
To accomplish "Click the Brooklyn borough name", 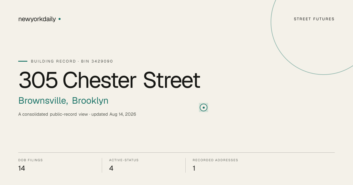I will click(x=90, y=101).
